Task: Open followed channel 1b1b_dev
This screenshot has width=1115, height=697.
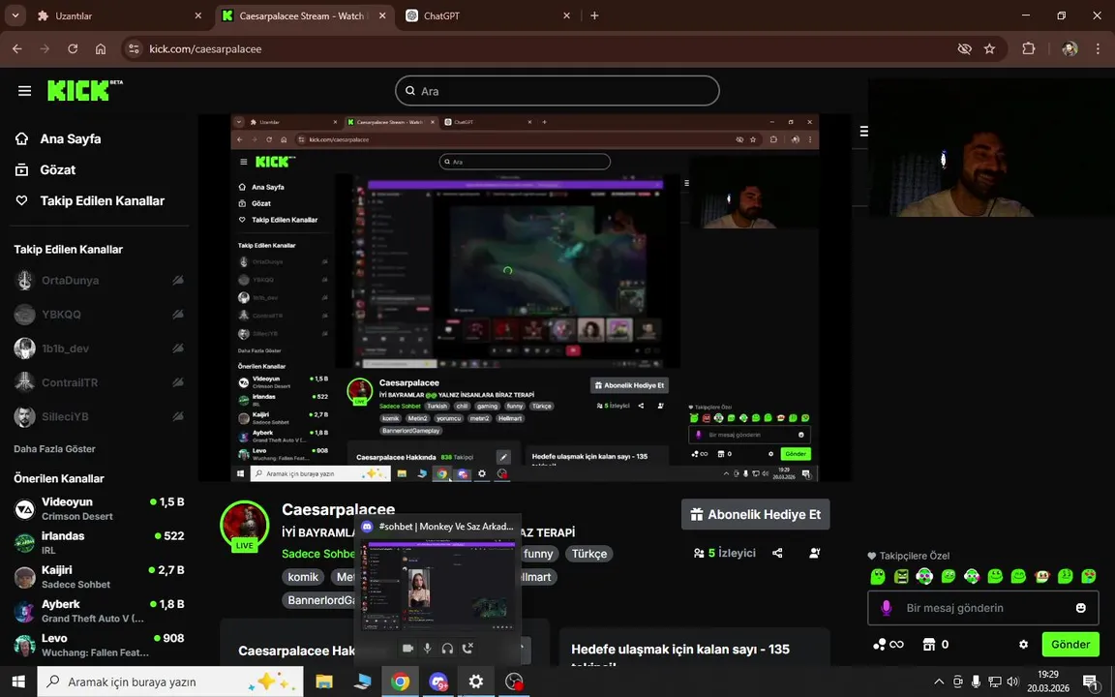Action: click(99, 348)
